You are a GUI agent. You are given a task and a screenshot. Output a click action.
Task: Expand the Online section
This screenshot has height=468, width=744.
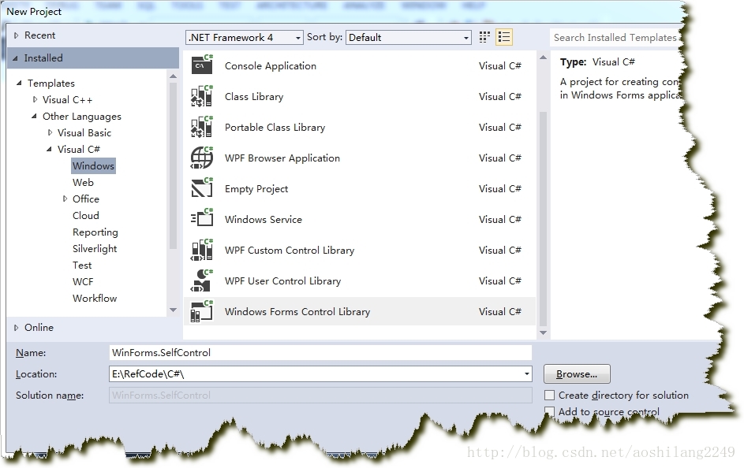[16, 327]
